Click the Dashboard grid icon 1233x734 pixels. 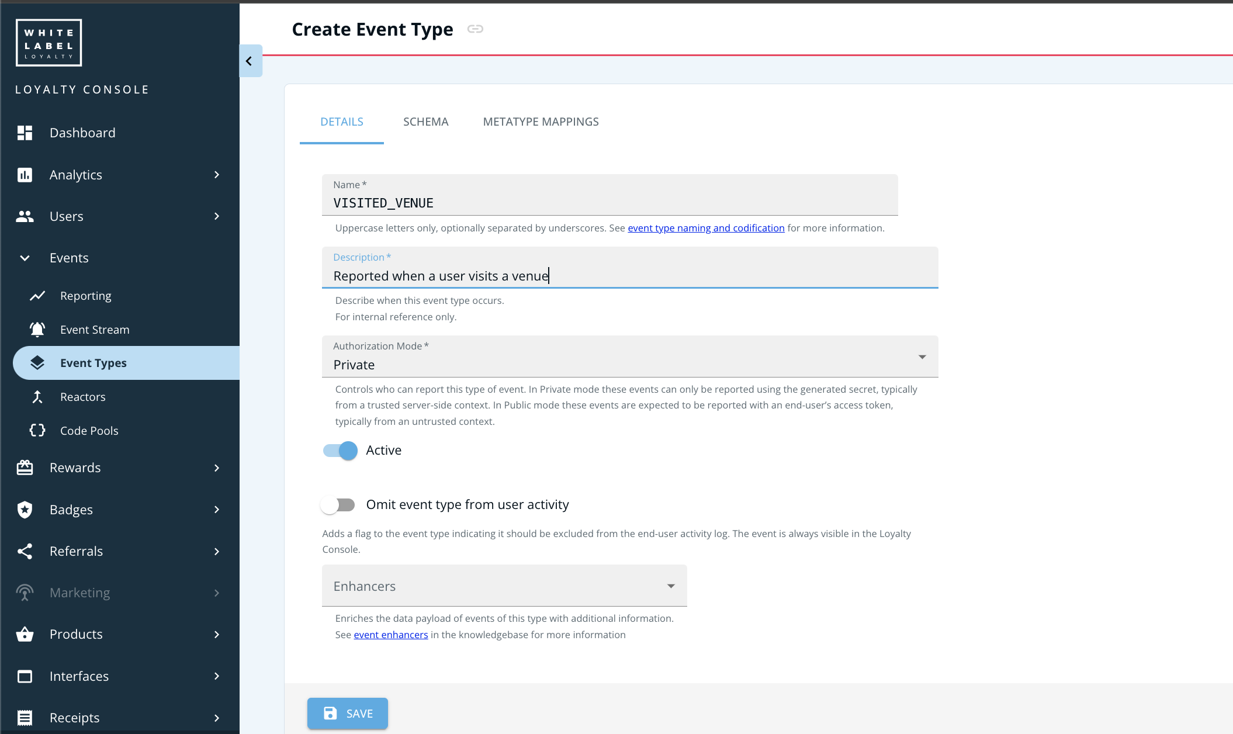[25, 133]
